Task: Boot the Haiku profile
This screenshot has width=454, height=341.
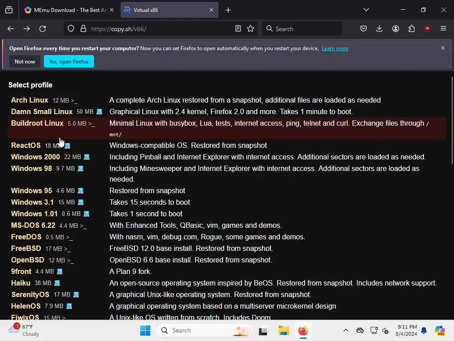Action: click(x=20, y=283)
